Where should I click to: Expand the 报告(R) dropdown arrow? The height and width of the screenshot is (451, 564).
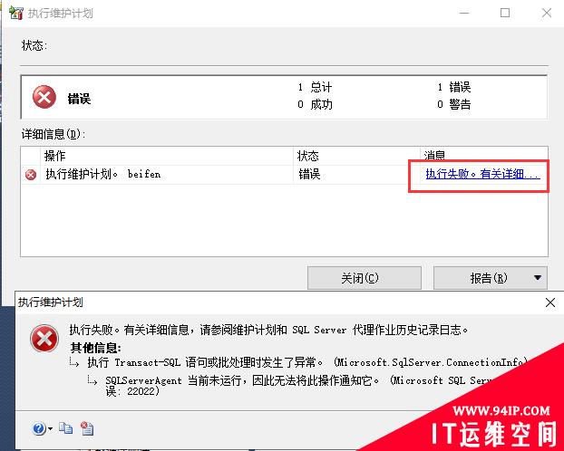pyautogui.click(x=538, y=278)
